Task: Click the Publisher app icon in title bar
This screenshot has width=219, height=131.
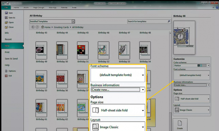Action: click(3, 3)
